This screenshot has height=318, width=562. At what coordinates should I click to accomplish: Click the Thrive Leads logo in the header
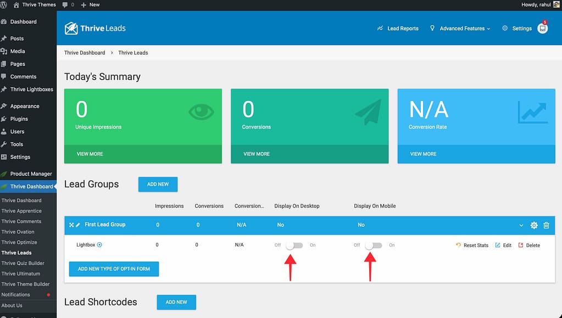point(95,28)
